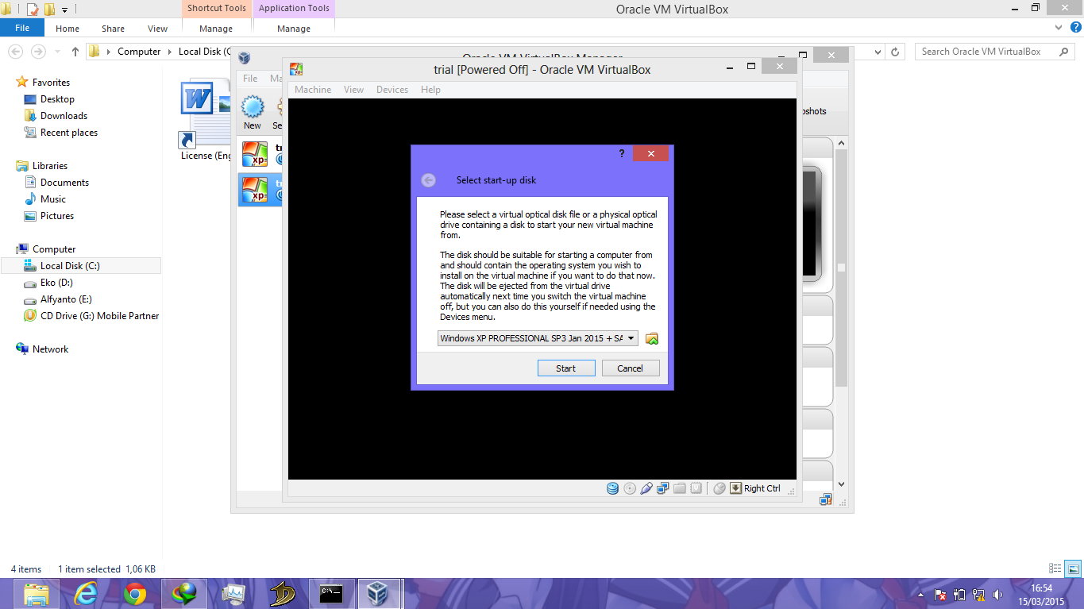Image resolution: width=1084 pixels, height=609 pixels.
Task: Open the Machine menu in VM window
Action: tap(313, 90)
